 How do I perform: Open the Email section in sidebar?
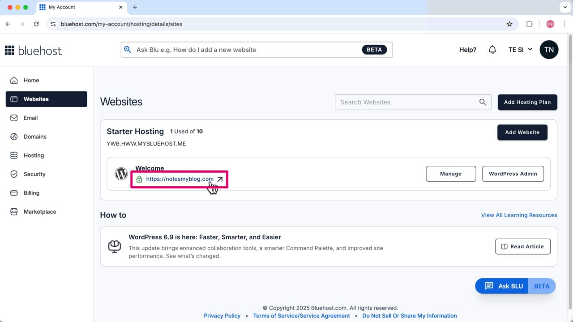pyautogui.click(x=30, y=118)
